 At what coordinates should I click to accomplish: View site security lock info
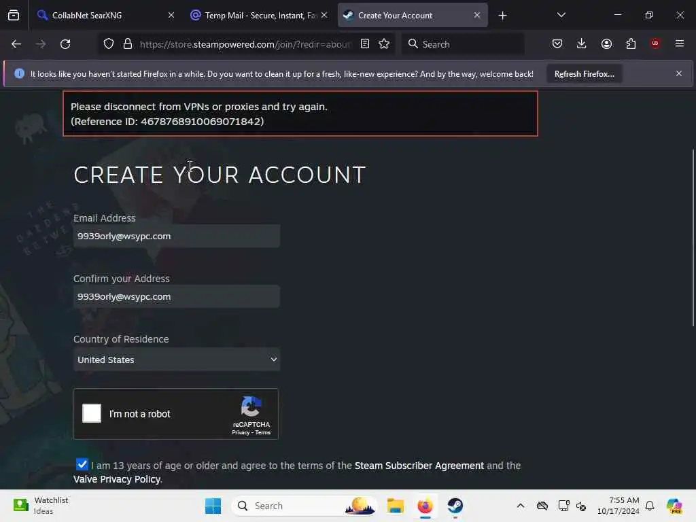128,44
